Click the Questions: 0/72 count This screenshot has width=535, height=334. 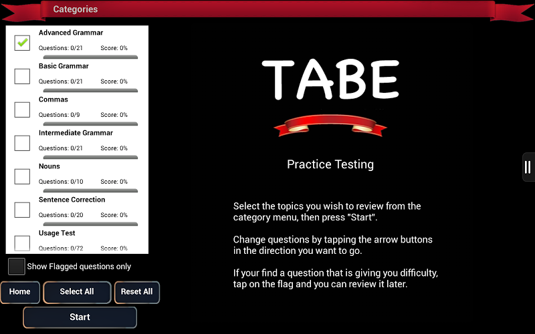pos(61,248)
